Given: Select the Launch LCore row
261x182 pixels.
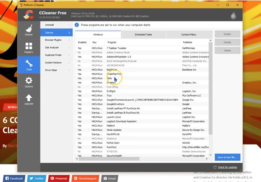Looking at the screenshot, I should [142, 117].
